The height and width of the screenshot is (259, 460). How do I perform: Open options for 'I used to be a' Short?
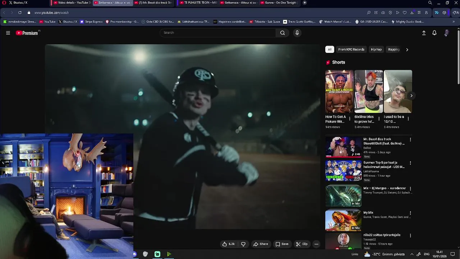click(x=408, y=118)
